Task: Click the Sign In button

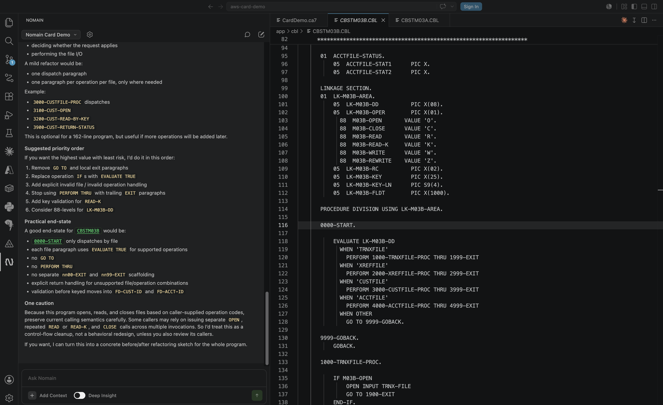Action: click(471, 7)
